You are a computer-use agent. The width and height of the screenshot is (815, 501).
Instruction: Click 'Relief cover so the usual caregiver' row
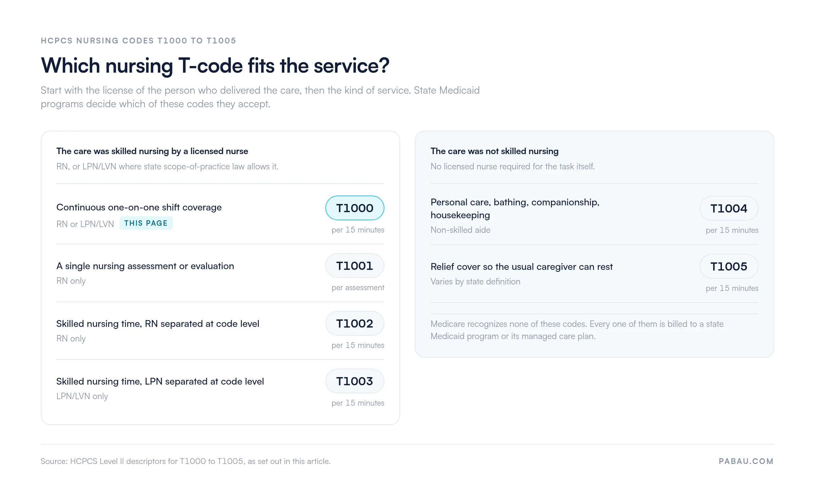[x=595, y=274]
